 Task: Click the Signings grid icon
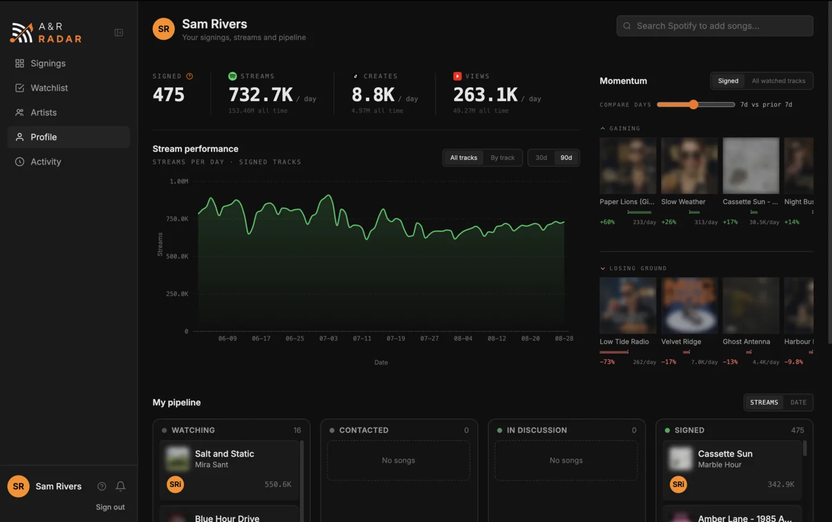click(20, 63)
